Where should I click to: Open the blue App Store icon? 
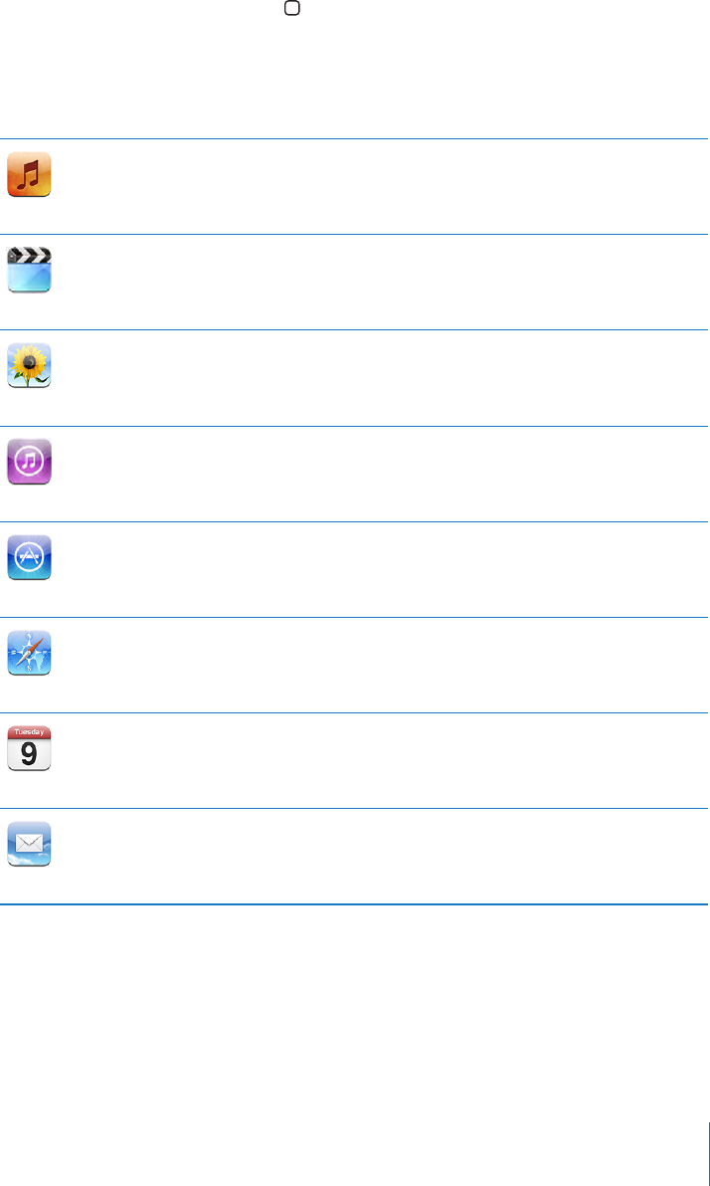pyautogui.click(x=30, y=557)
